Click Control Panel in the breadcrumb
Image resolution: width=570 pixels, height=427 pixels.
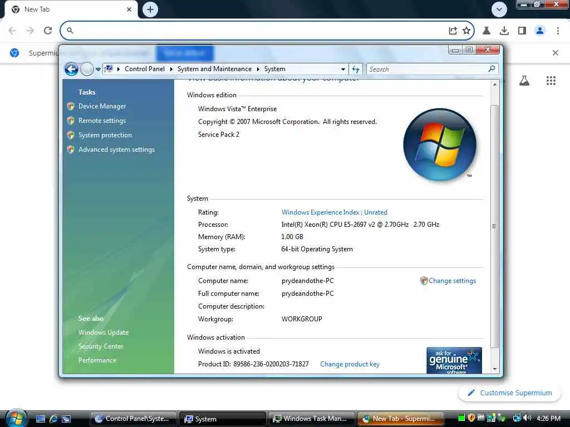click(x=144, y=69)
